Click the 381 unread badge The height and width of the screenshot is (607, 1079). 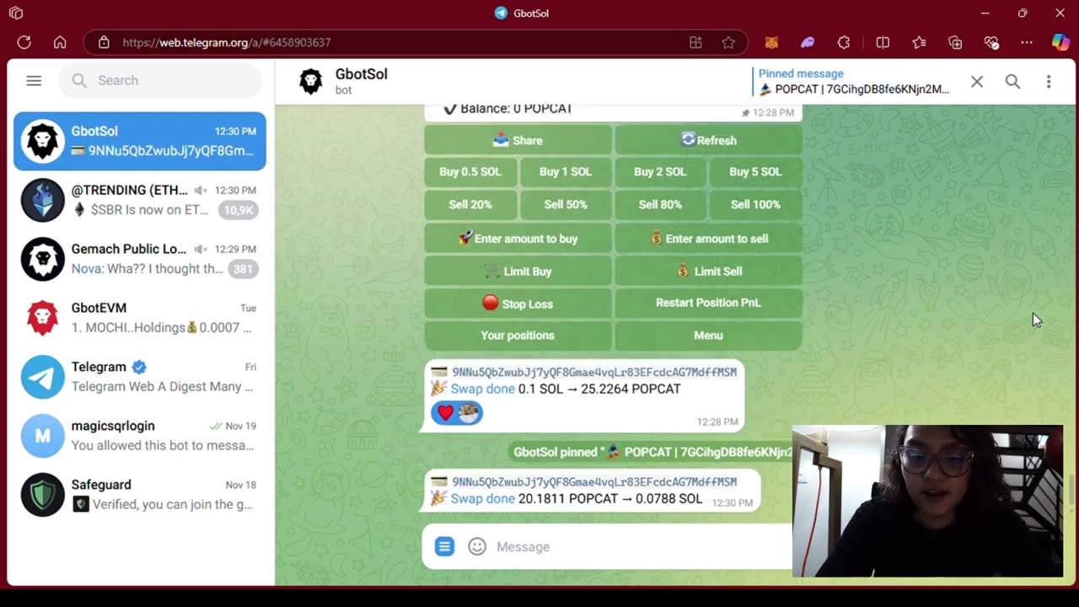coord(243,269)
